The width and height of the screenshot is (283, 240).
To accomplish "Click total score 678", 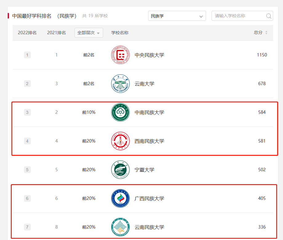I will click(262, 84).
